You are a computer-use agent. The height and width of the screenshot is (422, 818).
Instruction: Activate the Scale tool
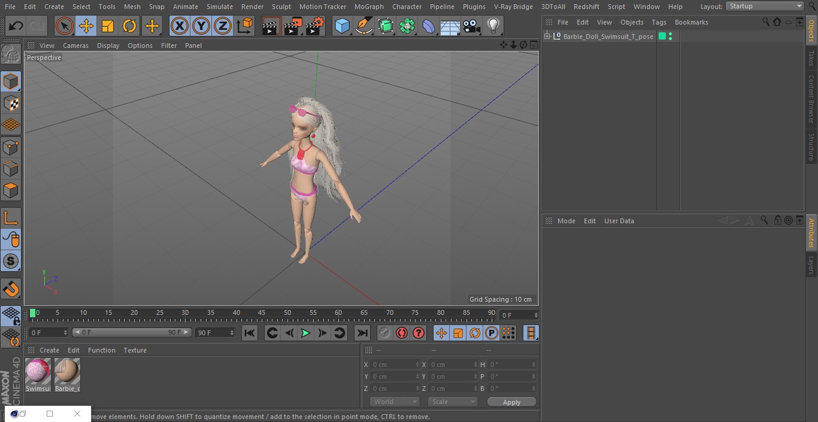pyautogui.click(x=108, y=26)
